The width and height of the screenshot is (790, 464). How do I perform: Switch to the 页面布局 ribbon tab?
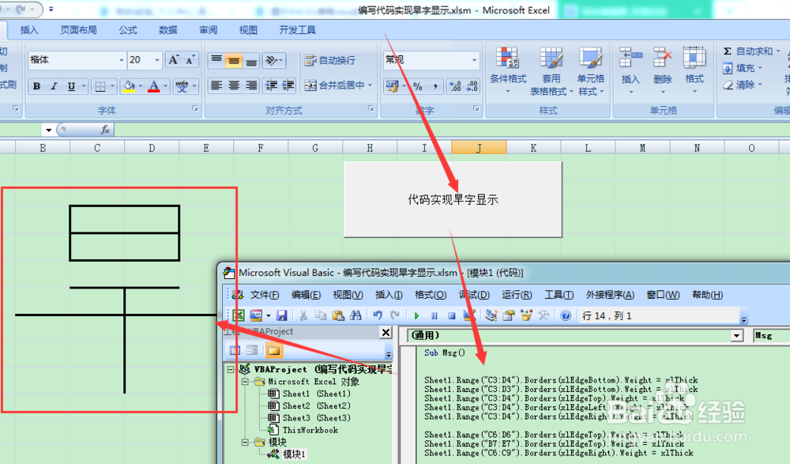[78, 30]
